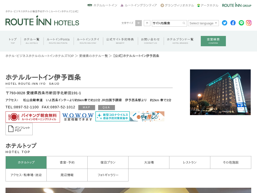Select the 宿泊プラン tab
The width and height of the screenshot is (257, 193).
108,163
